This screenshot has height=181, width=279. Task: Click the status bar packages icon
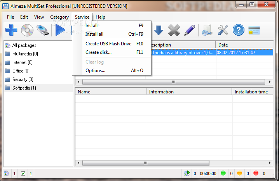pyautogui.click(x=6, y=173)
